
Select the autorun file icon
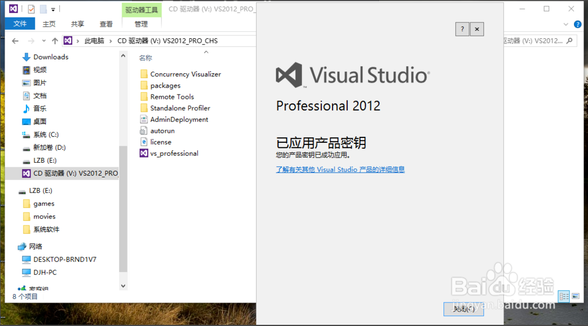[144, 130]
